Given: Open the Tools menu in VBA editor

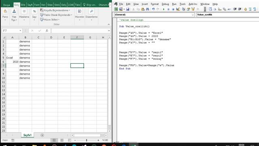Looking at the screenshot, I should [183, 4].
